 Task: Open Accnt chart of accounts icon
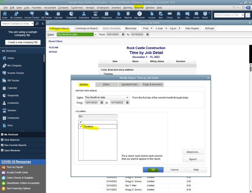click(x=196, y=15)
